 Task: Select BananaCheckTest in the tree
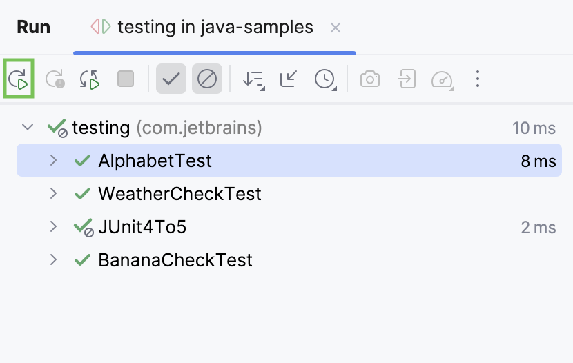(x=175, y=260)
